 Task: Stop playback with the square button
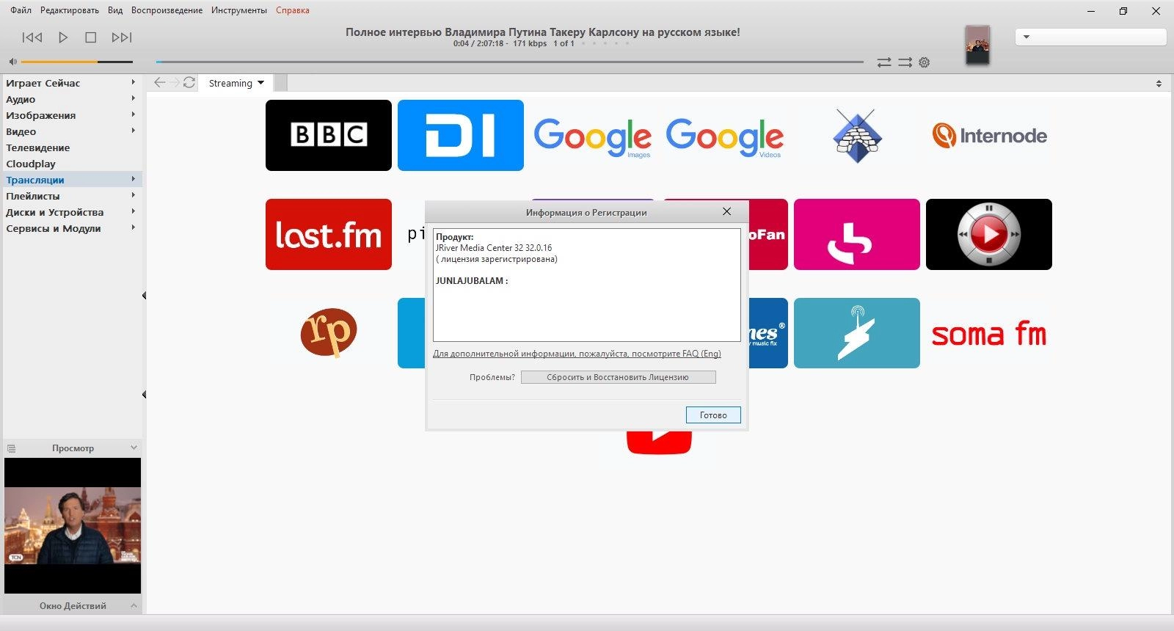(91, 37)
